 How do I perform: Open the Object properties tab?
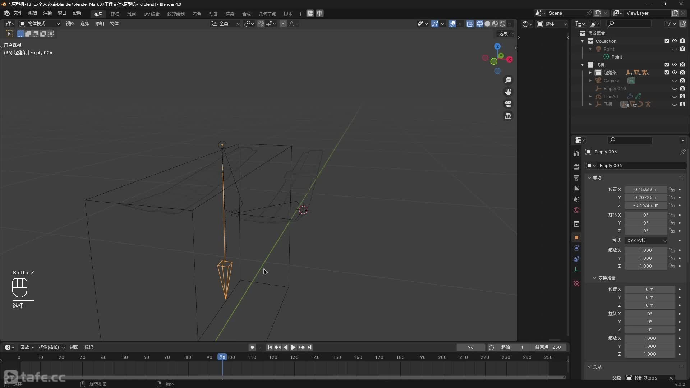[x=576, y=237]
